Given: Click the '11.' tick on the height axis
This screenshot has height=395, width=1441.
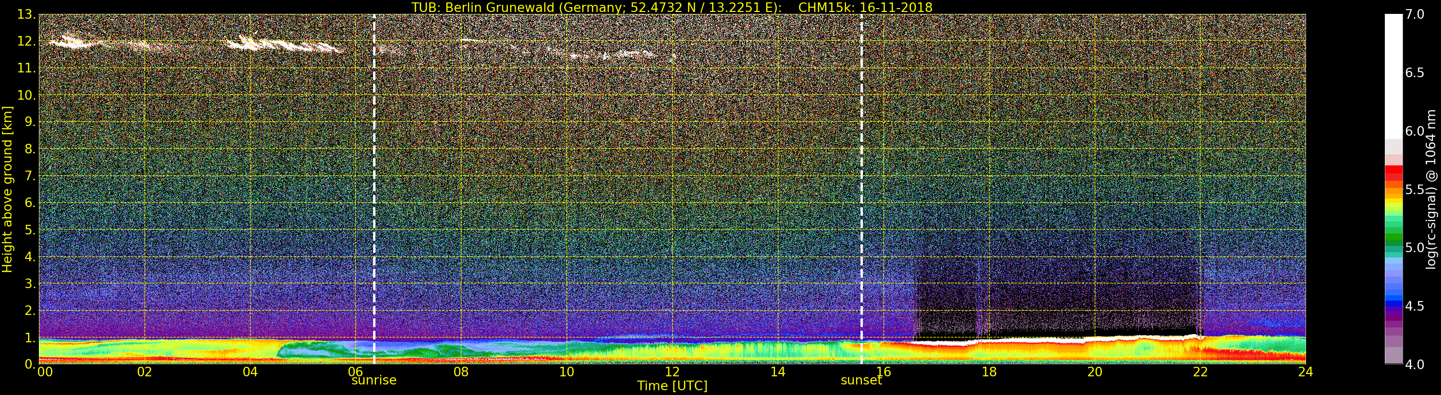Looking at the screenshot, I should (26, 68).
